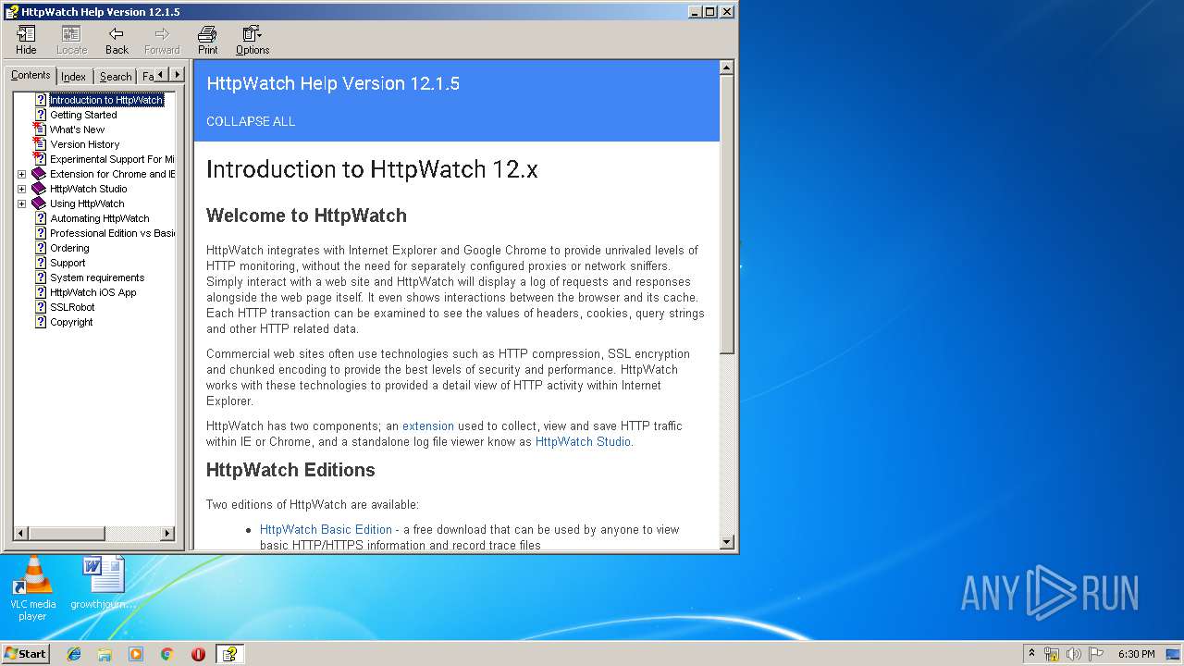This screenshot has width=1184, height=666.
Task: Open Windows Explorer from the taskbar
Action: pyautogui.click(x=105, y=653)
